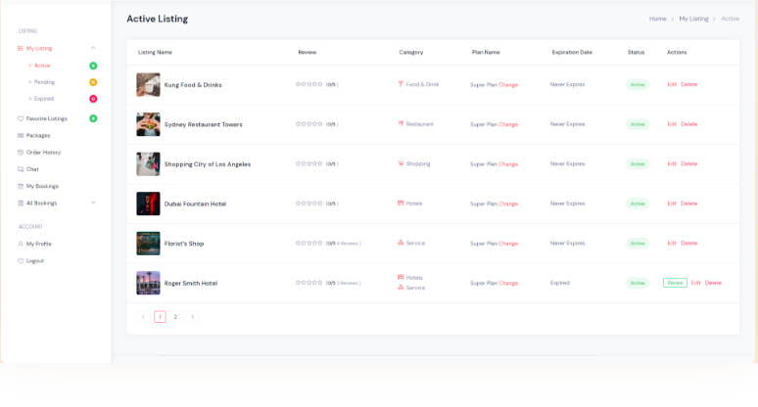This screenshot has width=758, height=407.
Task: Collapse the My Listing submenu chevron
Action: (x=93, y=48)
